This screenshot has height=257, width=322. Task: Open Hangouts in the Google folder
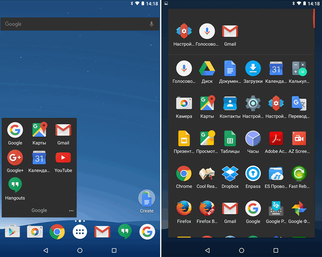[x=15, y=185]
